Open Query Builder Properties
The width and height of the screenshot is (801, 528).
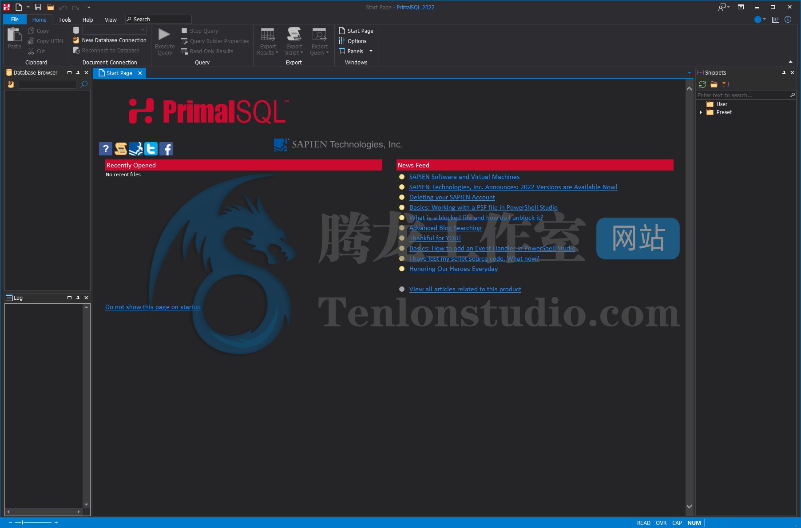pos(215,41)
